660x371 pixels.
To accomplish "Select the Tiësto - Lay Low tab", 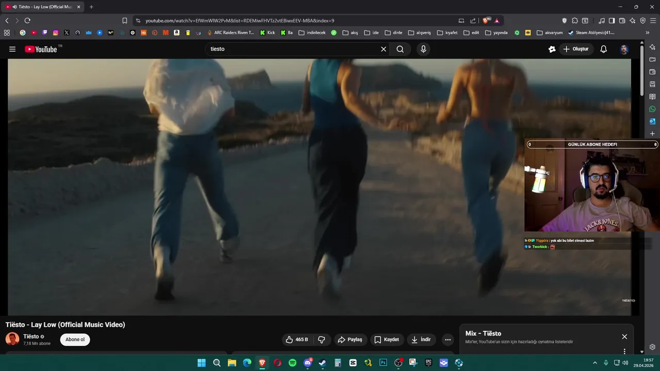I will coord(43,7).
